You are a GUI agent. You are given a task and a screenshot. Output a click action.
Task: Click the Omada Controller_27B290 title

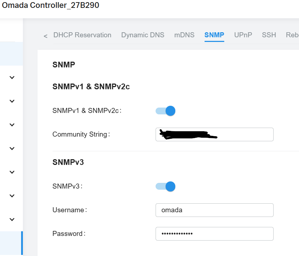point(51,5)
